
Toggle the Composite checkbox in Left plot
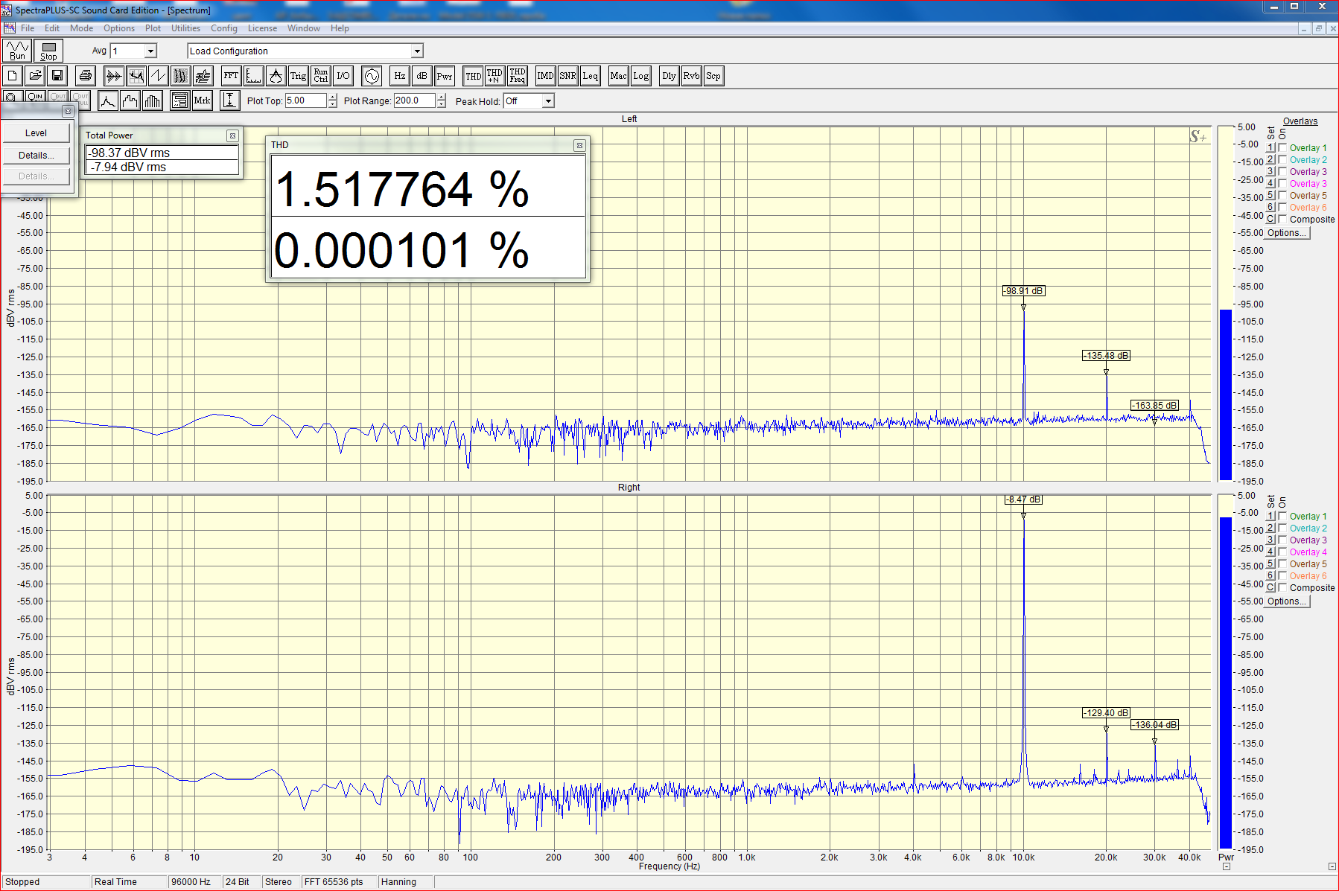click(1282, 219)
